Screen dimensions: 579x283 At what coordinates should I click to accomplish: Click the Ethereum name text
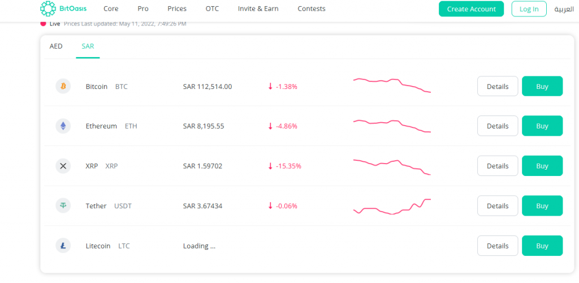point(101,126)
